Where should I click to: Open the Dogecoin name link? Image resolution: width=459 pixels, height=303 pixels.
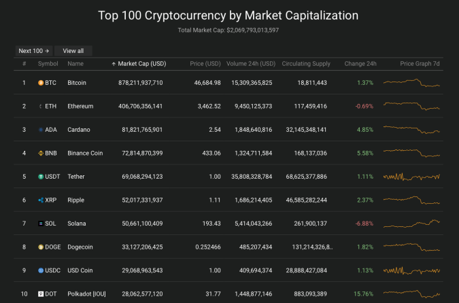[80, 247]
